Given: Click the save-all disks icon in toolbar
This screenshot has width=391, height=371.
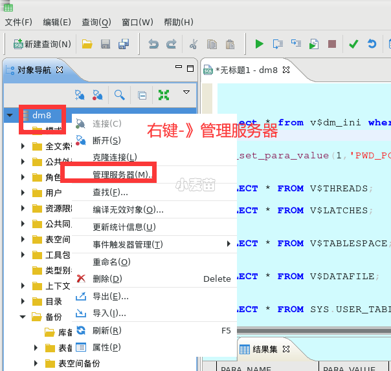Looking at the screenshot, I should tap(123, 44).
